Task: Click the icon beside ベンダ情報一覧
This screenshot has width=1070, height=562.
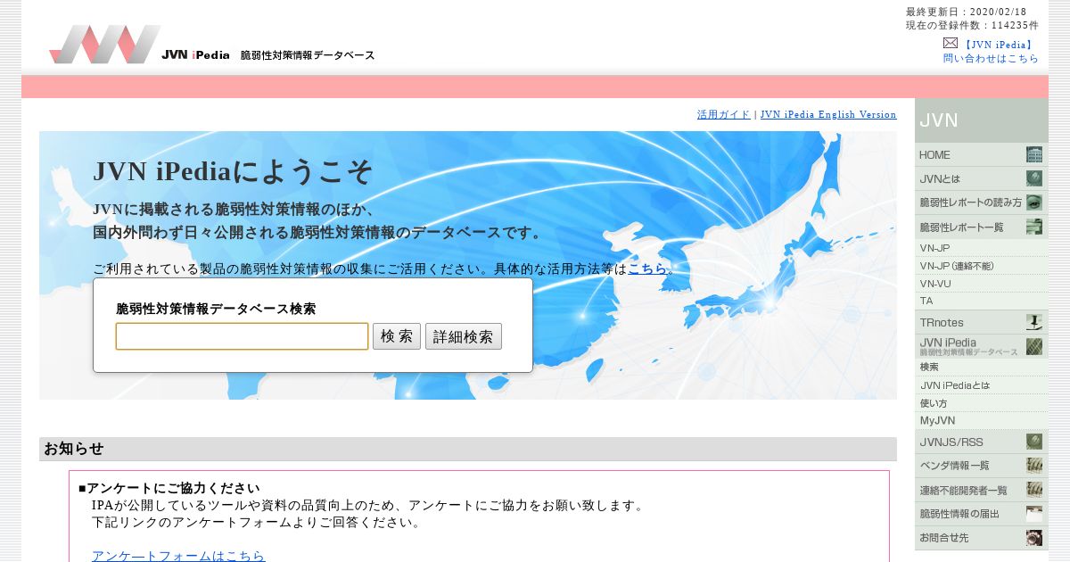Action: pyautogui.click(x=1034, y=465)
